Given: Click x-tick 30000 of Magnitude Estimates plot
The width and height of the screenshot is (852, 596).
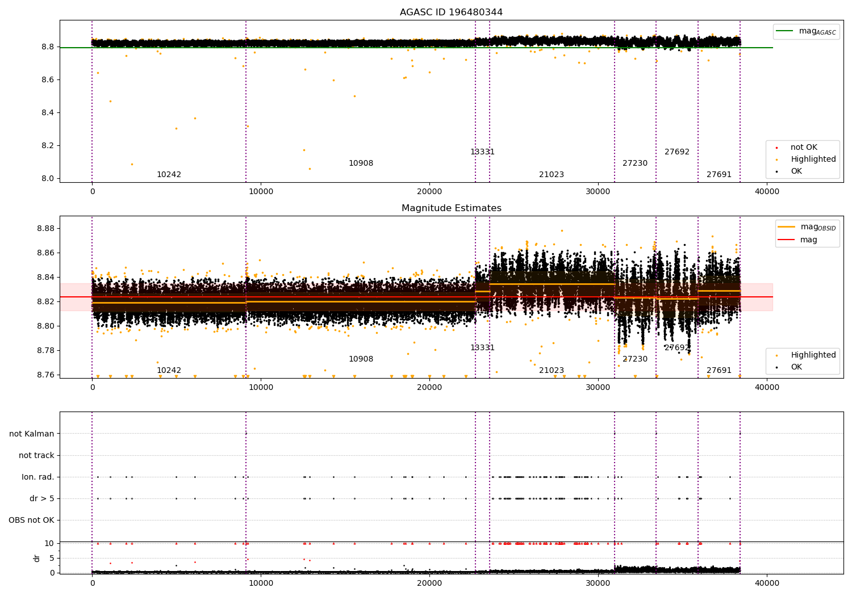Looking at the screenshot, I should coord(598,388).
